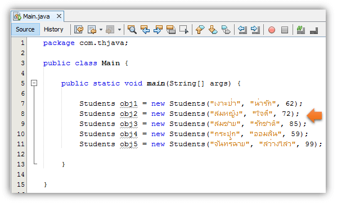Select the Main.java file tab
The image size is (337, 203).
coord(37,16)
